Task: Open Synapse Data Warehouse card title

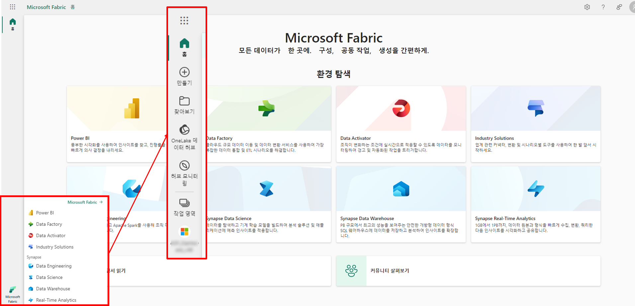Action: click(x=367, y=219)
